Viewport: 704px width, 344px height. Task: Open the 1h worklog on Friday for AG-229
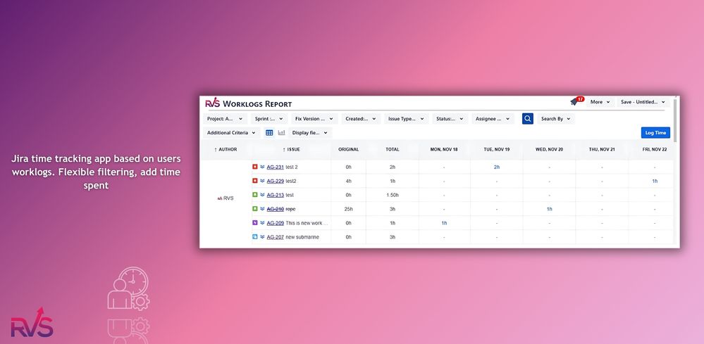pyautogui.click(x=655, y=181)
